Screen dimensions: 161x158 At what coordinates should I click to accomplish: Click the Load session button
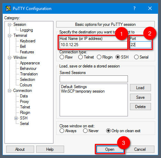click(140, 88)
